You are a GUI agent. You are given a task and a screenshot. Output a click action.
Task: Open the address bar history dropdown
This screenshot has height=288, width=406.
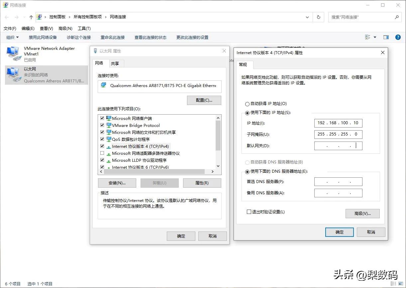307,17
